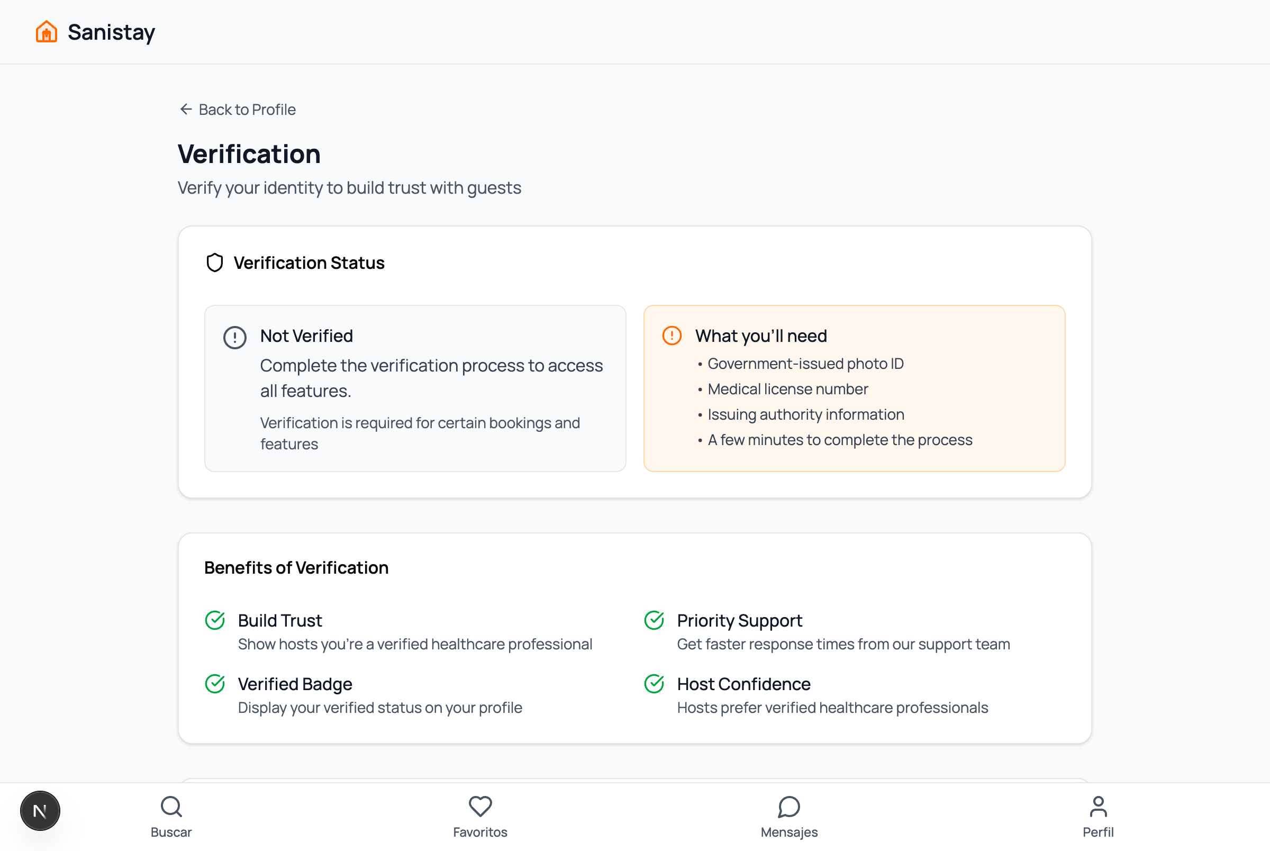Click the green checkmark beside Verified Badge
The height and width of the screenshot is (851, 1270).
tap(215, 684)
